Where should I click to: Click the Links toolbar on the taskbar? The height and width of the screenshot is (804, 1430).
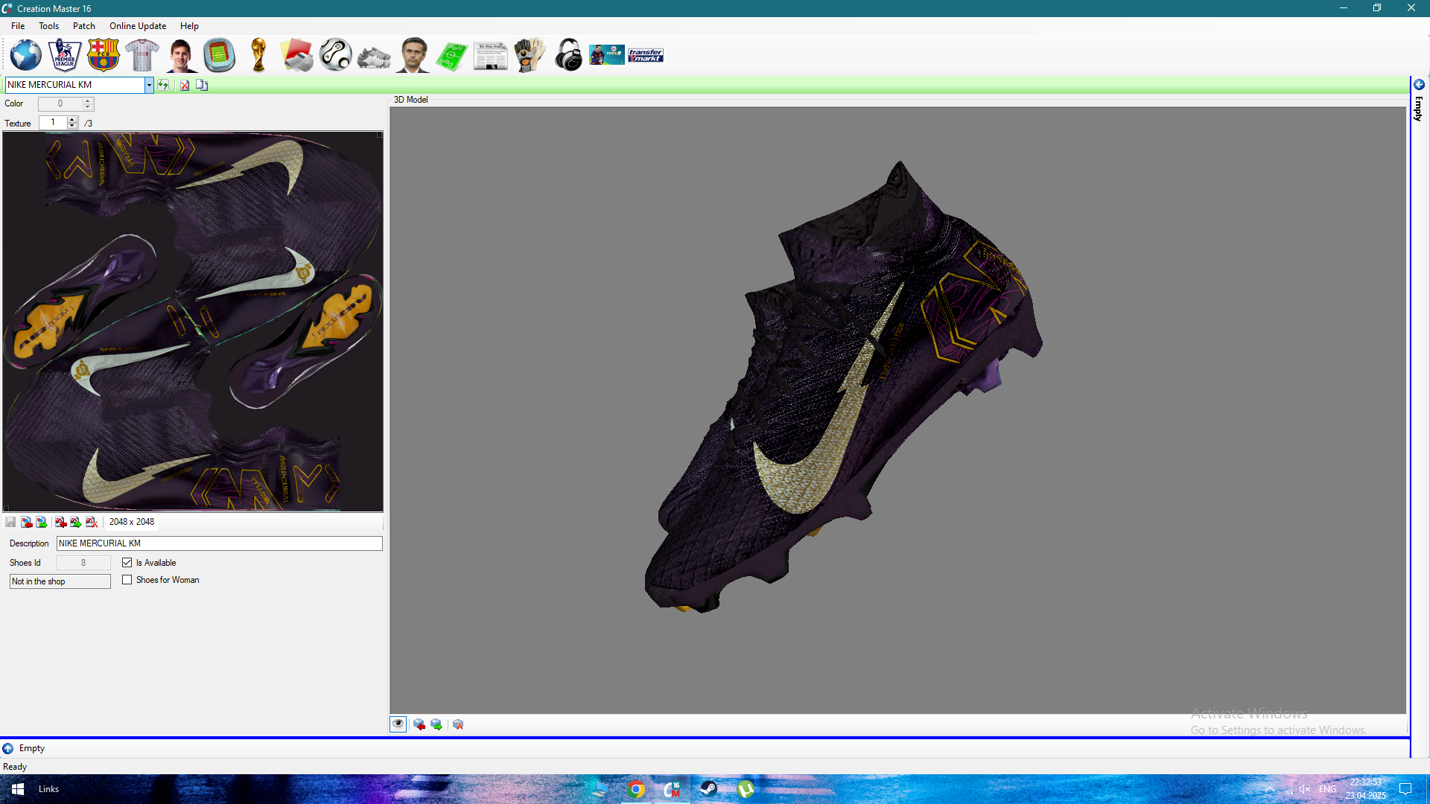click(x=48, y=789)
